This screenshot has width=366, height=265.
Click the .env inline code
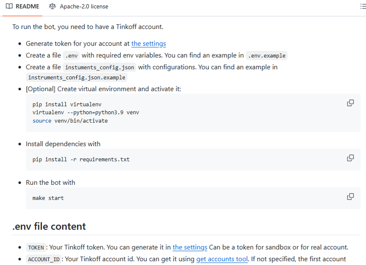[71, 56]
